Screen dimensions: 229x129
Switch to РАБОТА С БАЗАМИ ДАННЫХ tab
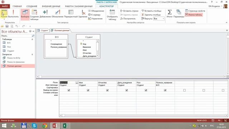click(79, 6)
